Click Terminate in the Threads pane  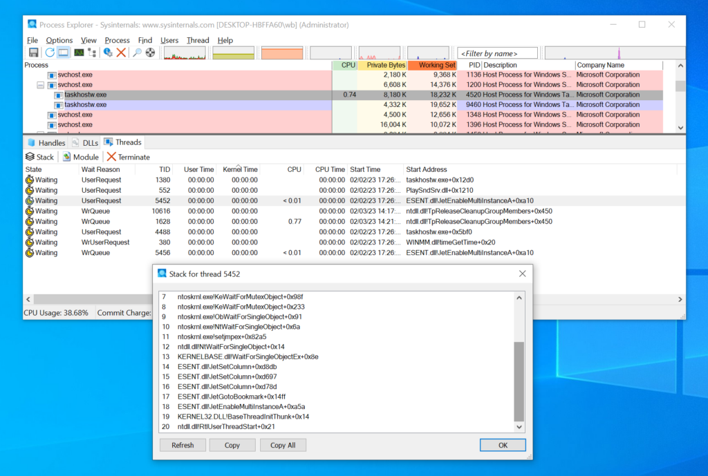[x=128, y=157]
